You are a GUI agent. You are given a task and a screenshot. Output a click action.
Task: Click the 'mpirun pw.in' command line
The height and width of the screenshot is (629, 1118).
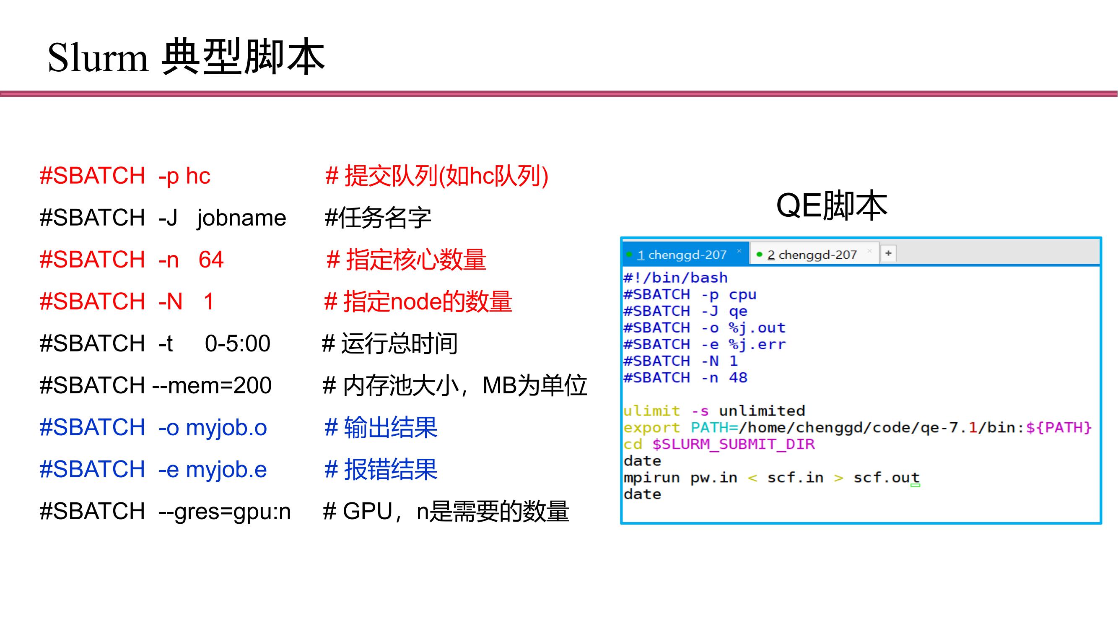pos(772,478)
